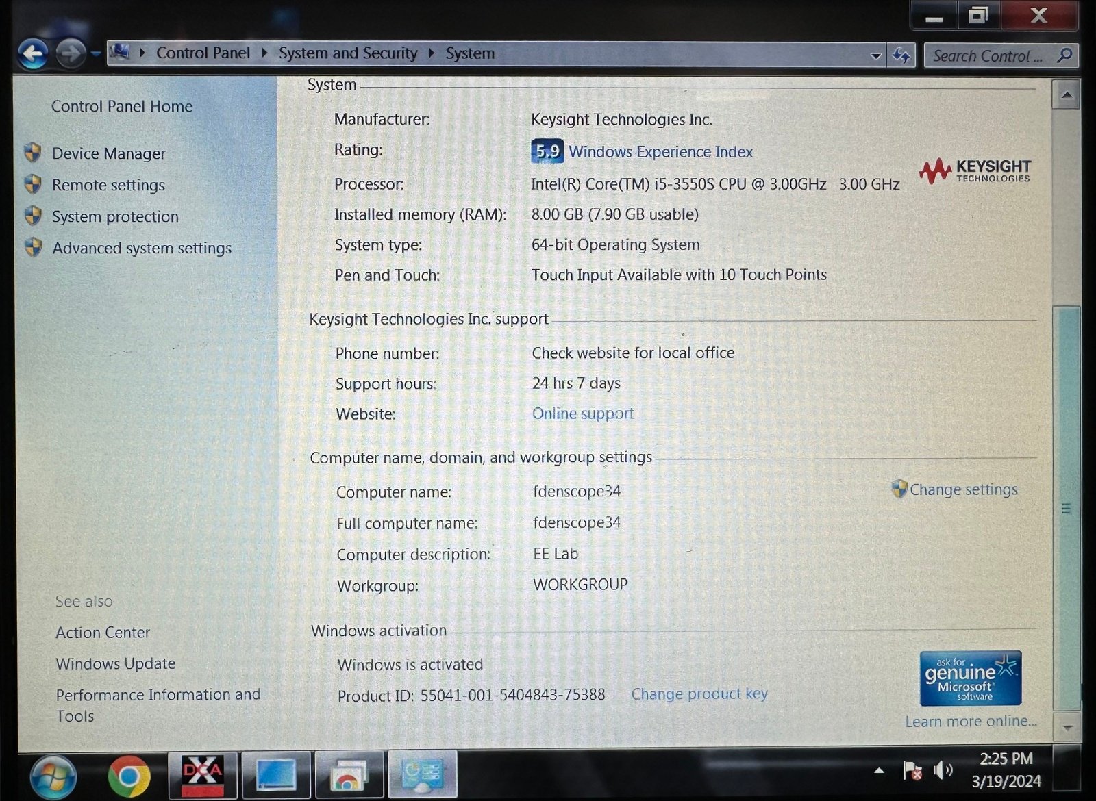Open address bar history dropdown
This screenshot has width=1096, height=801.
(875, 56)
